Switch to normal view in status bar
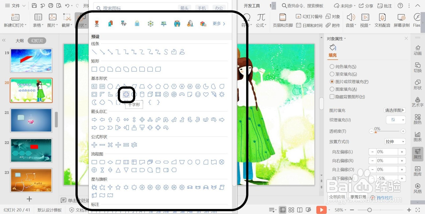The width and height of the screenshot is (425, 214). coord(283,210)
